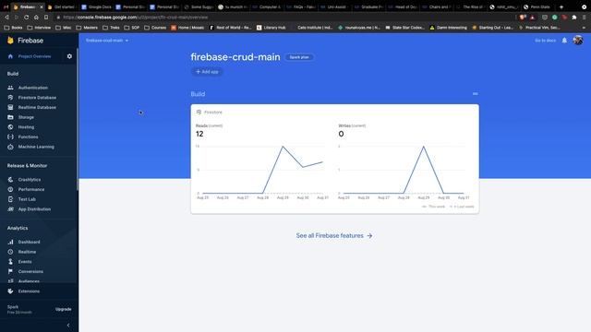The width and height of the screenshot is (591, 332).
Task: Open Interview bookmarks folder
Action: [39, 28]
